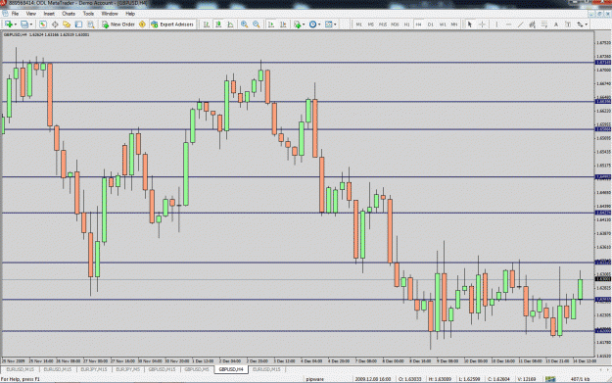Viewport: 612px width, 383px height.
Task: Switch to the GBPUSD,M15 chart tab
Action: coord(162,369)
